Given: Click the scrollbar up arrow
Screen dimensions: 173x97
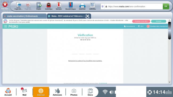Looking at the screenshot, I should (x=170, y=20).
